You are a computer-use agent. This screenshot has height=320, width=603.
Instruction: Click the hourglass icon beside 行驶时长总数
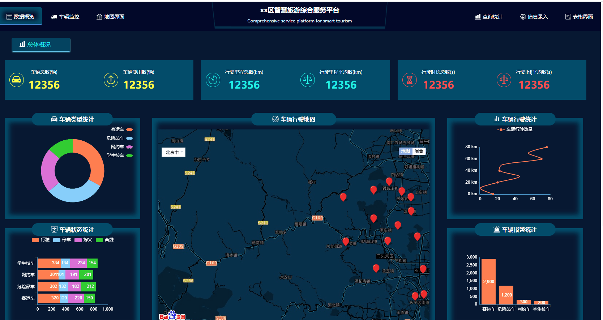(410, 80)
